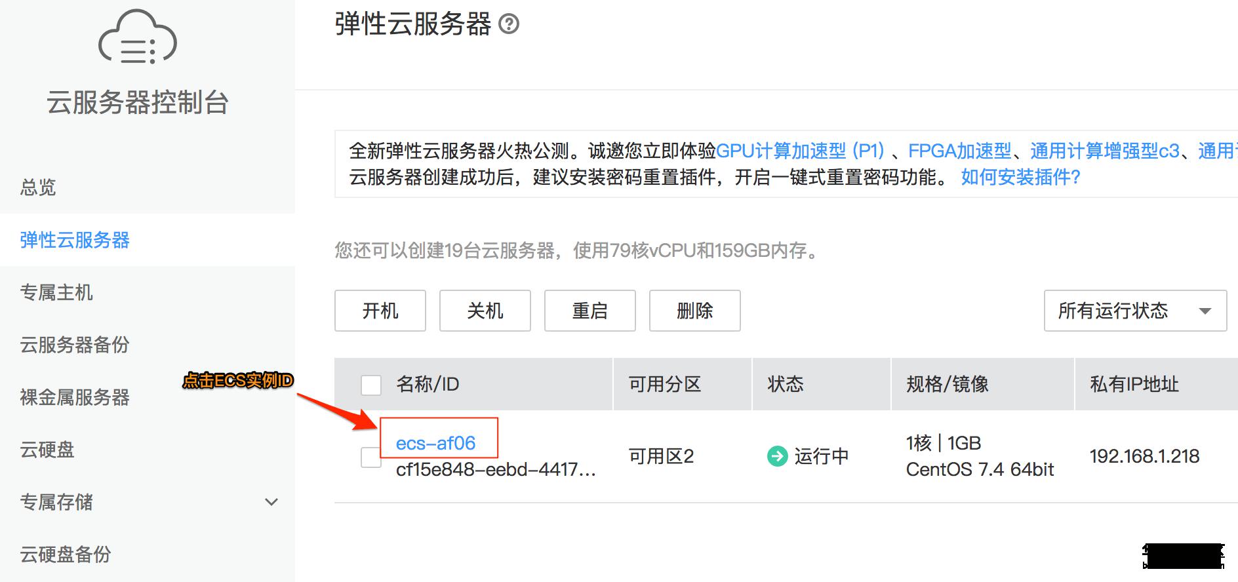The height and width of the screenshot is (582, 1238).
Task: Expand the 专属存储 sidebar section
Action: [271, 502]
